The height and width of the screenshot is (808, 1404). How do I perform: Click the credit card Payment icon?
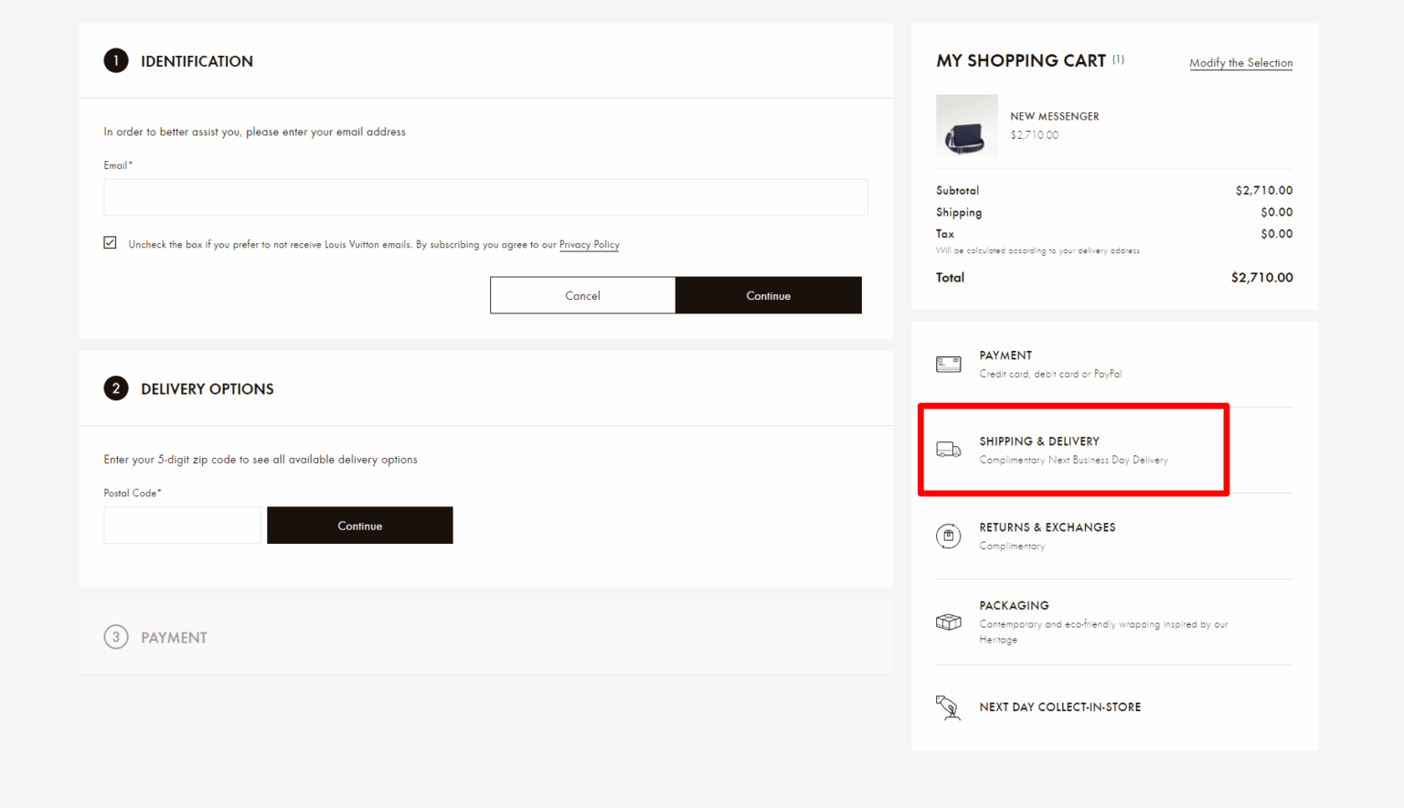(x=948, y=364)
